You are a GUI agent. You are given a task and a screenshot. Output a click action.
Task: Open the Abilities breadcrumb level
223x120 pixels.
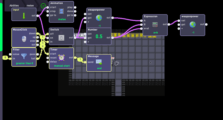[14, 5]
